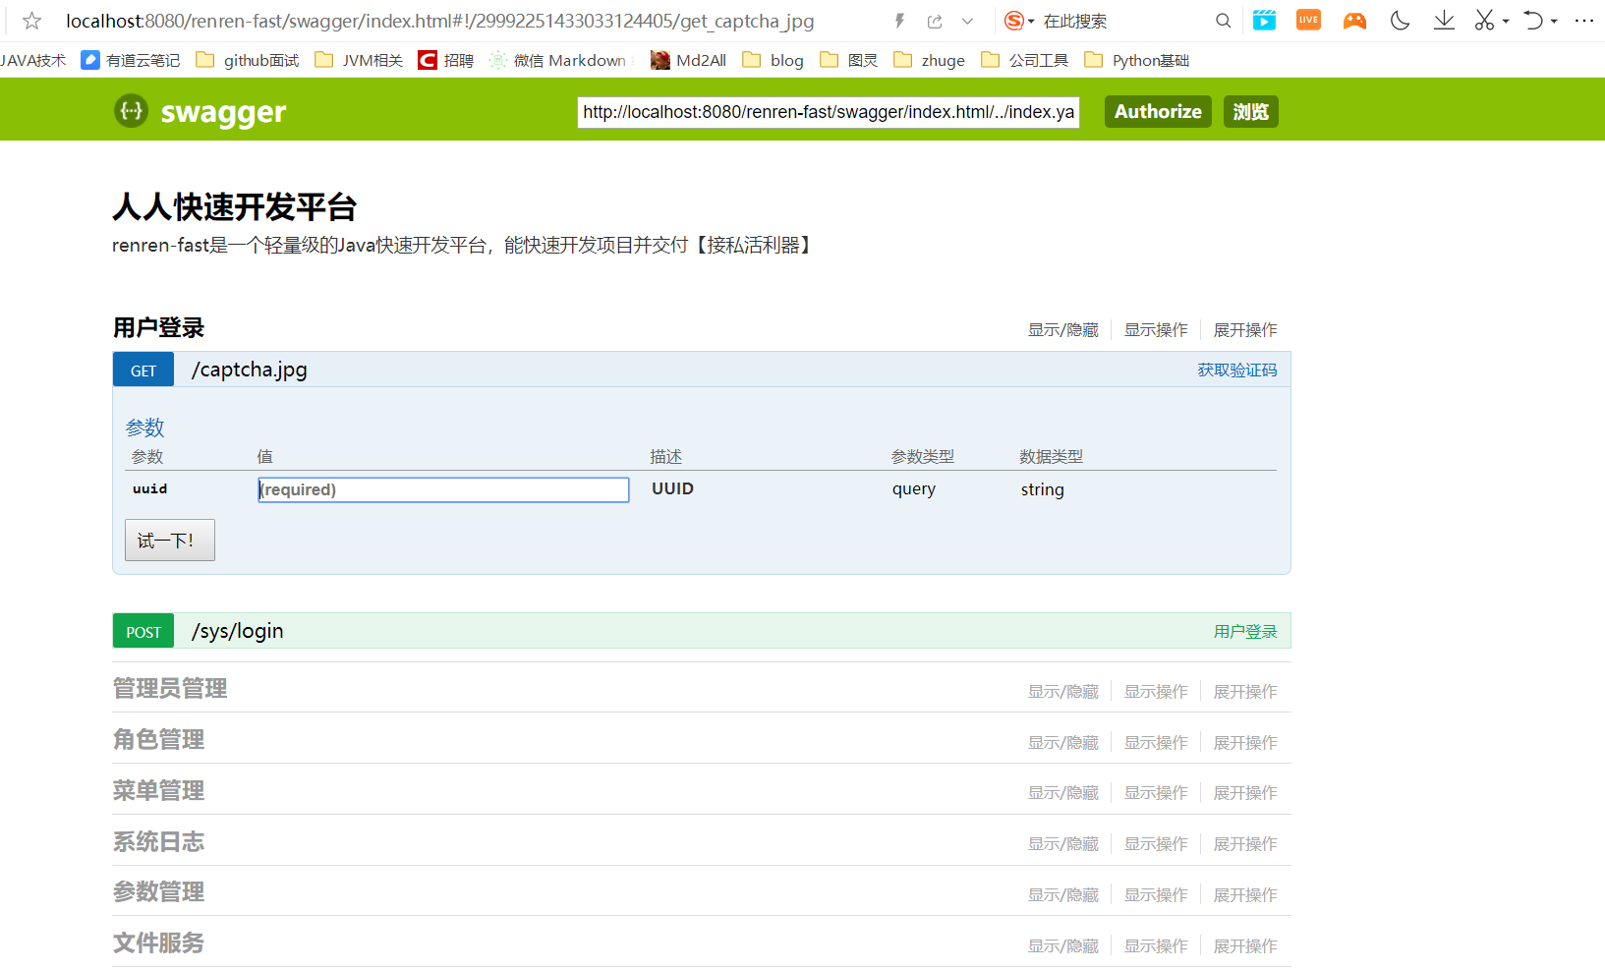Open the scissors screenshot dropdown arrow
This screenshot has height=970, width=1605.
click(1506, 22)
